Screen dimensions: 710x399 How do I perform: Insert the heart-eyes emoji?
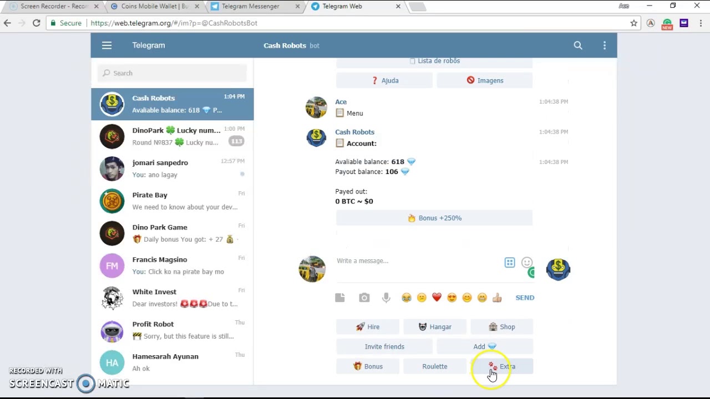pos(452,298)
